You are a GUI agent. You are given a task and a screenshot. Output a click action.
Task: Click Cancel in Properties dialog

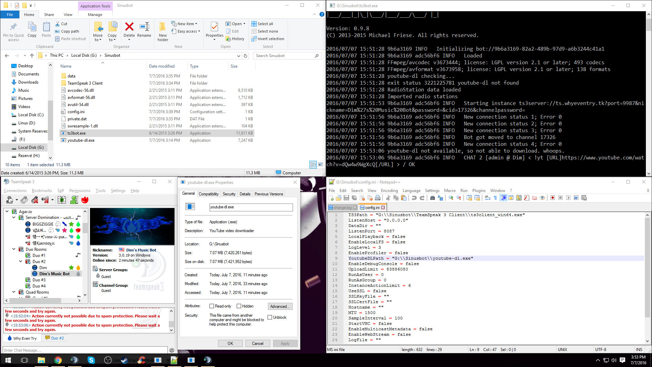coord(257,343)
